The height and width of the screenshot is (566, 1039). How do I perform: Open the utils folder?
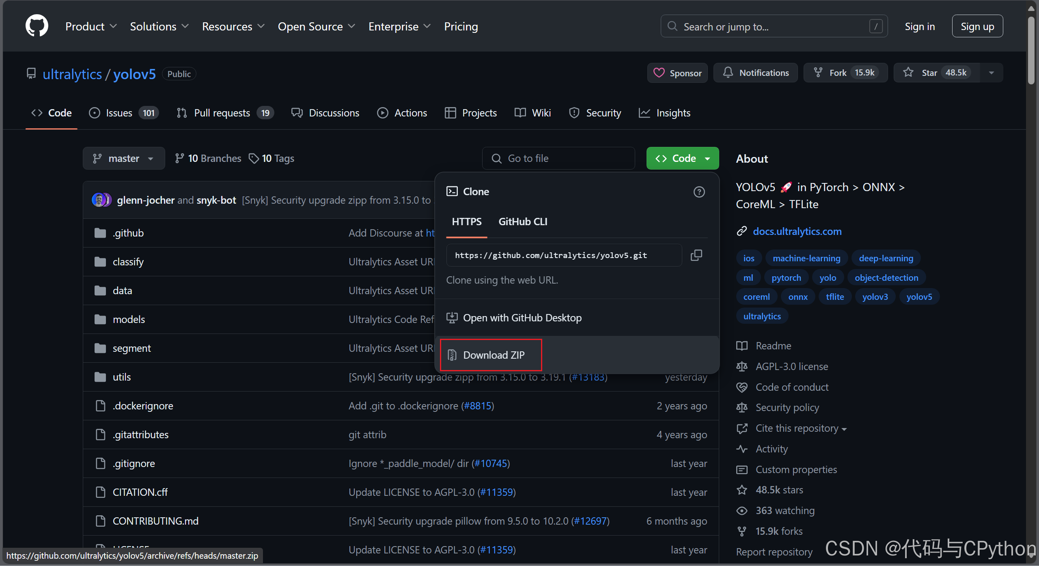pos(122,377)
